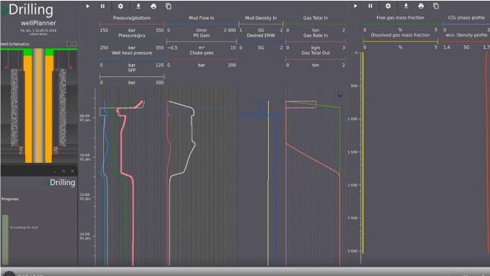Click the Progress section label
Viewport: 490px width, 276px height.
[x=9, y=199]
